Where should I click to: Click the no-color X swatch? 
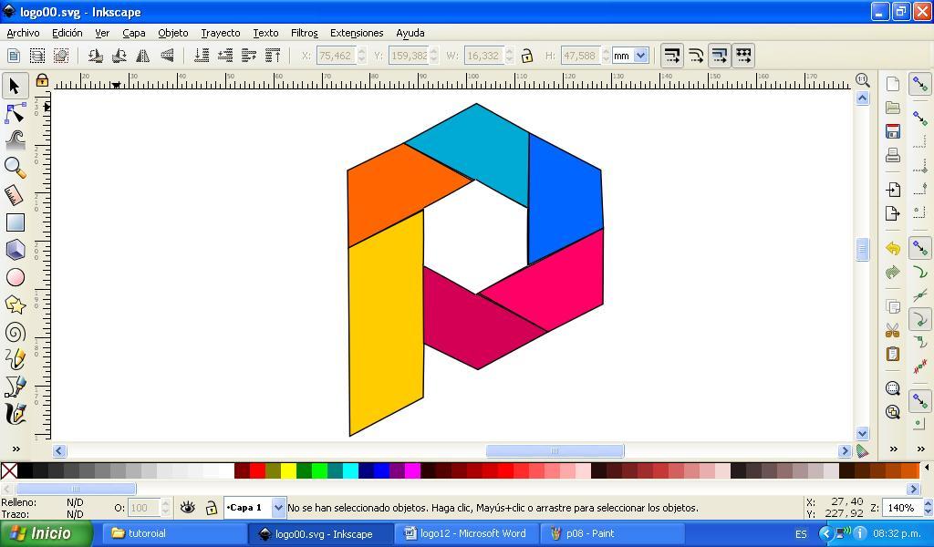click(9, 471)
